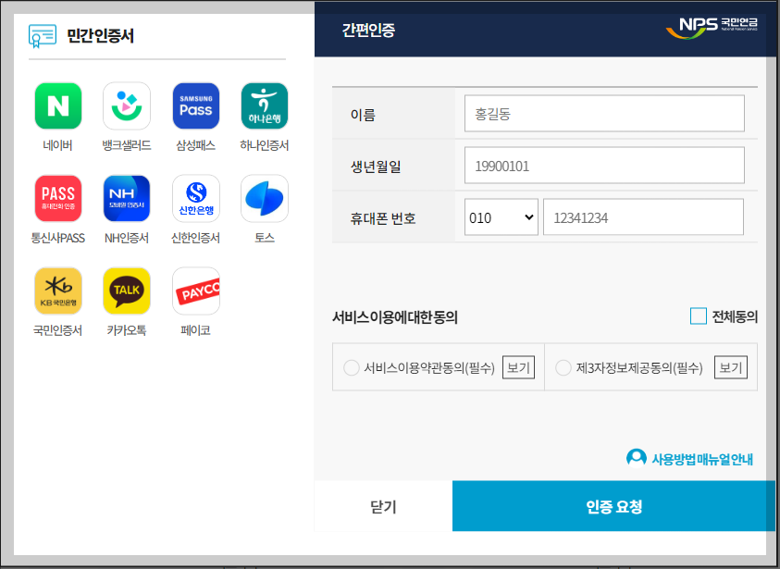The image size is (780, 569).
Task: Select the carrier PASS (통신사PASS) icon
Action: pyautogui.click(x=58, y=198)
